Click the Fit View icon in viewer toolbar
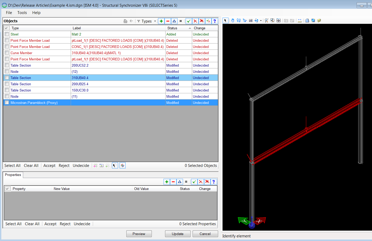This screenshot has width=372, height=241. [278, 20]
